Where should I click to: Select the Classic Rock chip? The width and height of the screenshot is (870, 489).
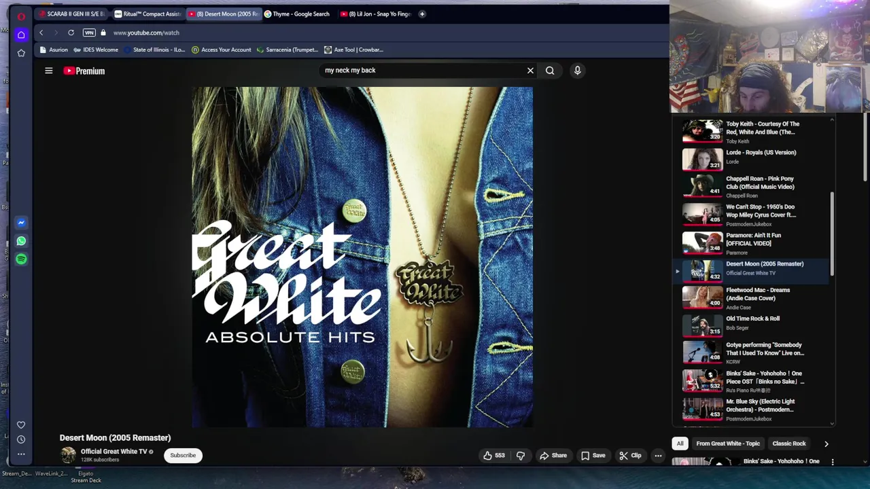click(789, 443)
